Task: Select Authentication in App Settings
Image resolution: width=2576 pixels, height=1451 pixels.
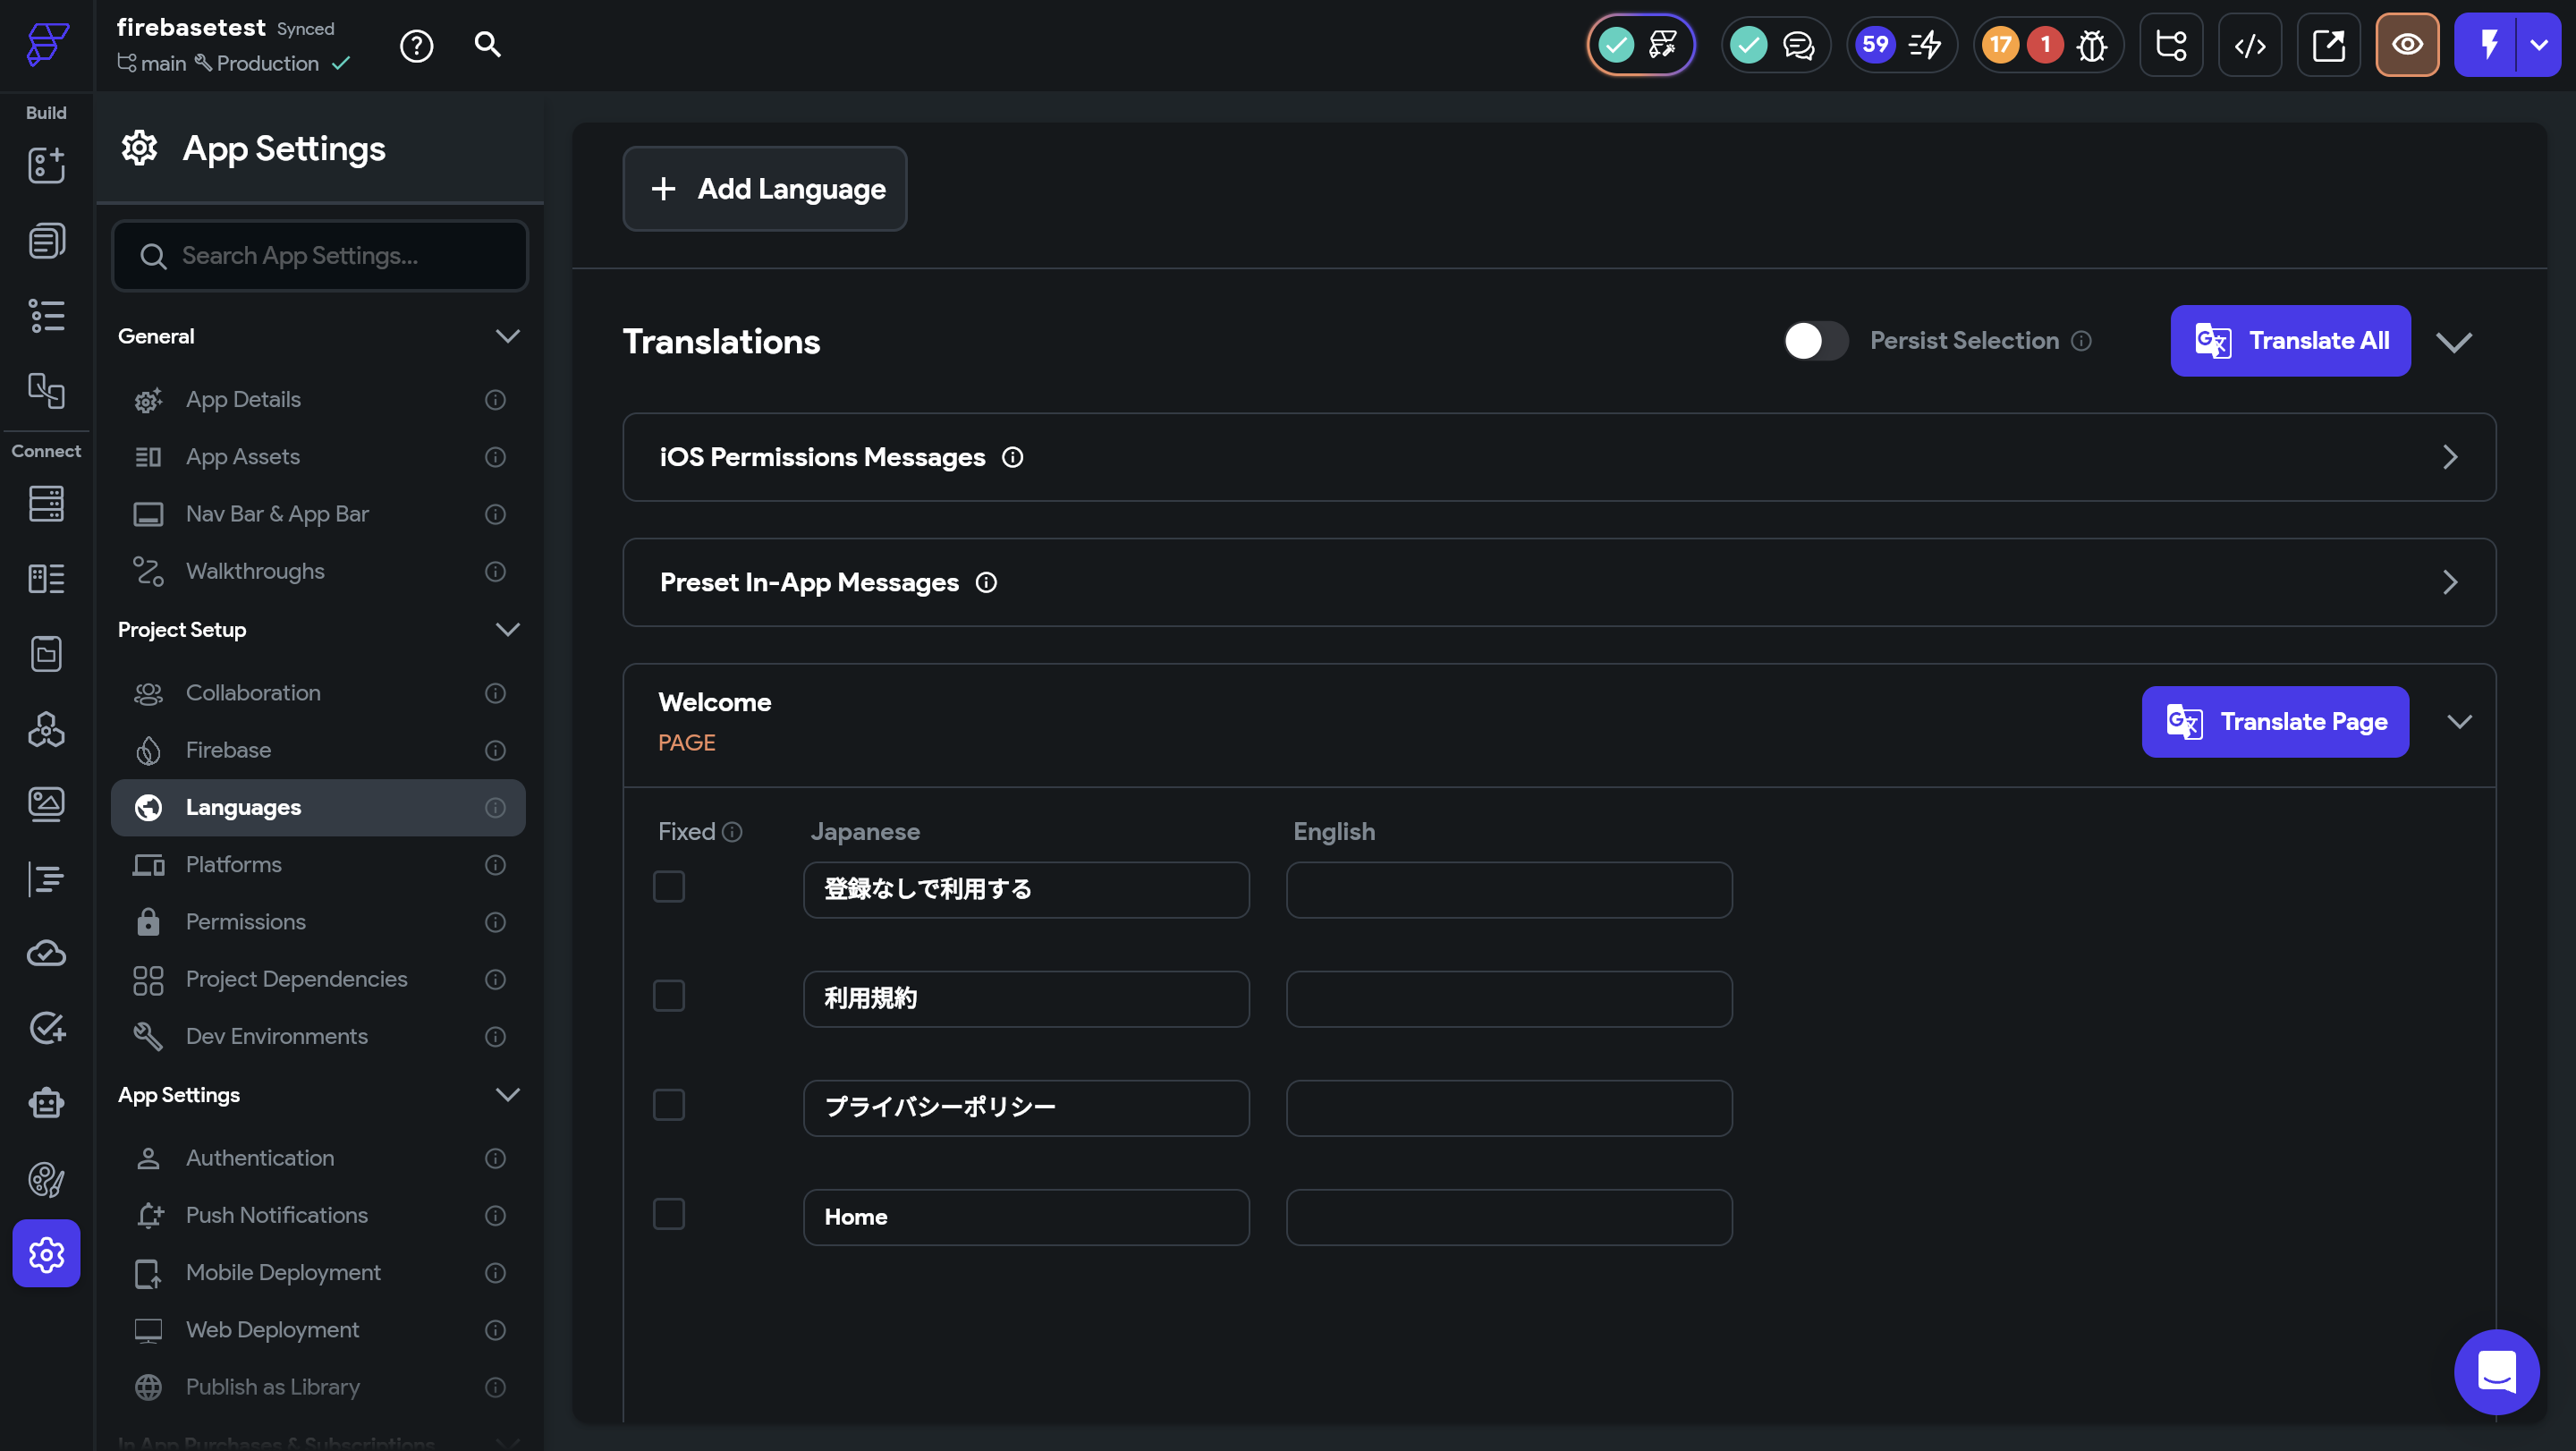Action: click(260, 1158)
